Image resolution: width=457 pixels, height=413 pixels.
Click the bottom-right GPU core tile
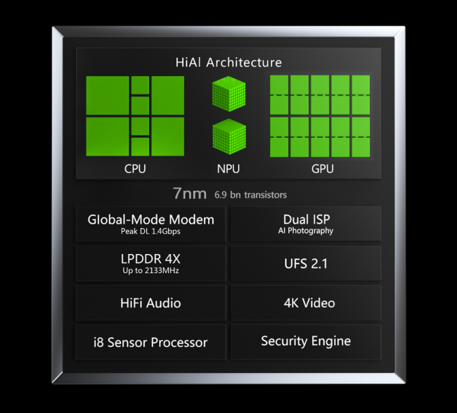coord(361,148)
